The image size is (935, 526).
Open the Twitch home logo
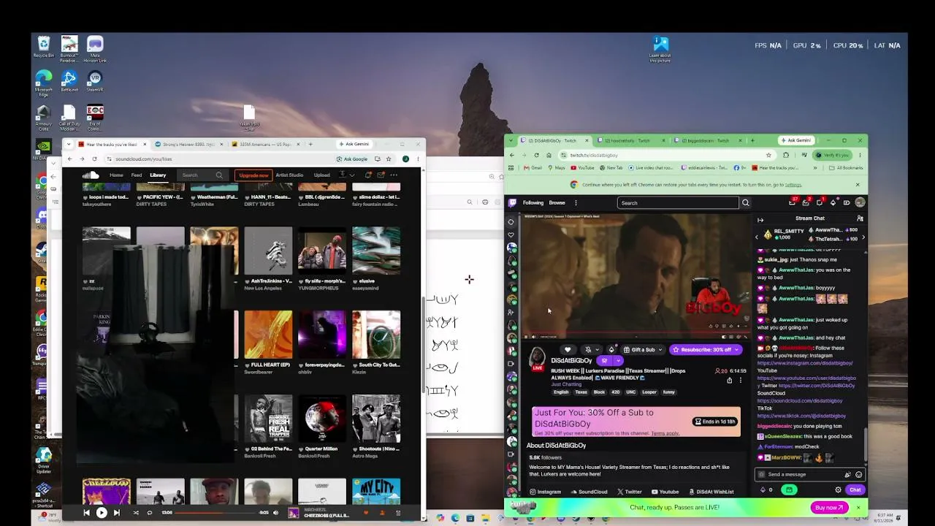click(512, 203)
